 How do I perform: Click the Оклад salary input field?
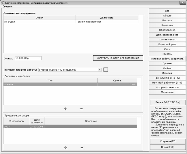(28, 58)
